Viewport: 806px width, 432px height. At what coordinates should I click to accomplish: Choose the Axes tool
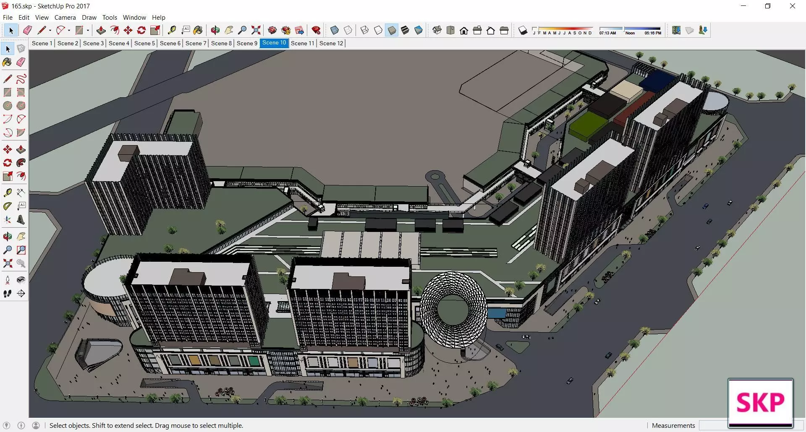point(8,220)
